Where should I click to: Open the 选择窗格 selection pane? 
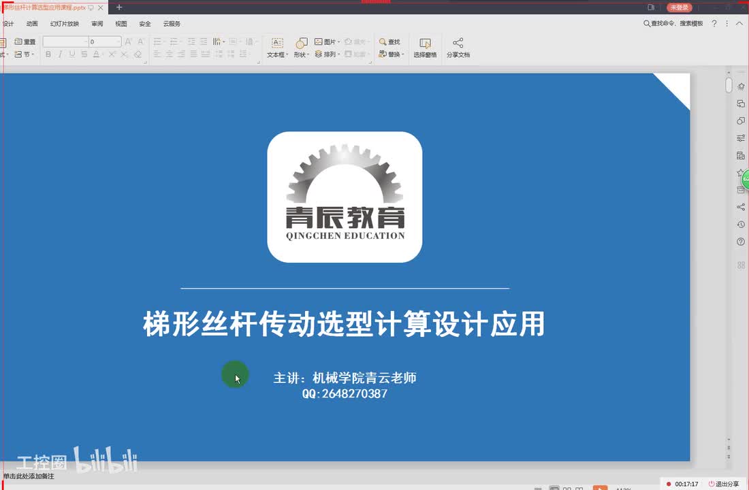pyautogui.click(x=425, y=48)
